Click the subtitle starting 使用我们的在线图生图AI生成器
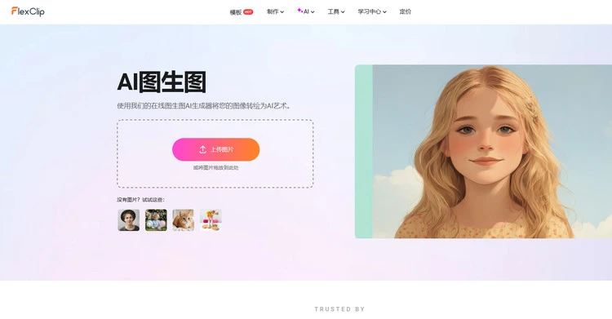612x319 pixels. [204, 106]
